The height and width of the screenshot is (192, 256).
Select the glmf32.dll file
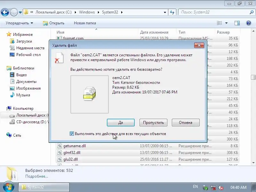pos(72,153)
